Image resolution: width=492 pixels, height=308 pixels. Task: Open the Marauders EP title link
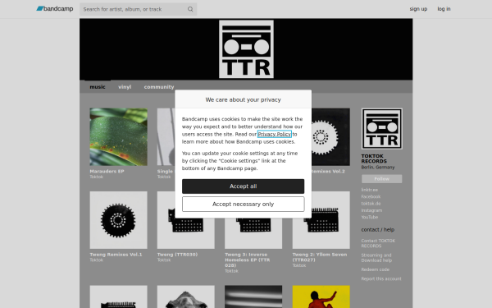107,172
